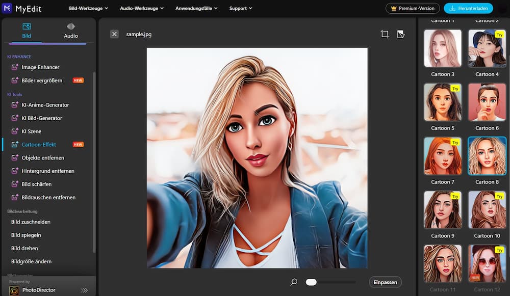Apply the Cartoon 10 style thumbnail

tap(487, 209)
